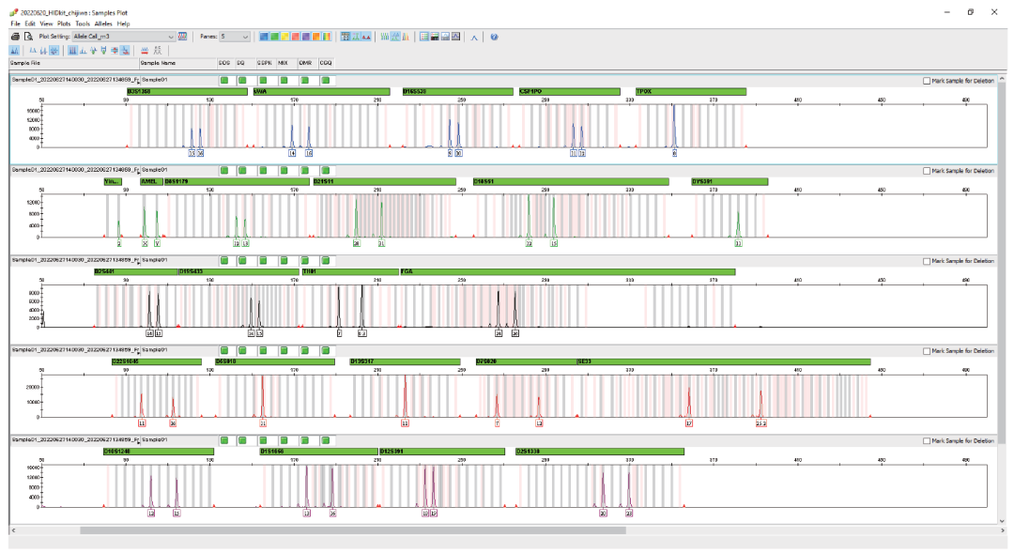The width and height of the screenshot is (1014, 553).
Task: Open Print Preview from the toolbar
Action: click(x=28, y=37)
